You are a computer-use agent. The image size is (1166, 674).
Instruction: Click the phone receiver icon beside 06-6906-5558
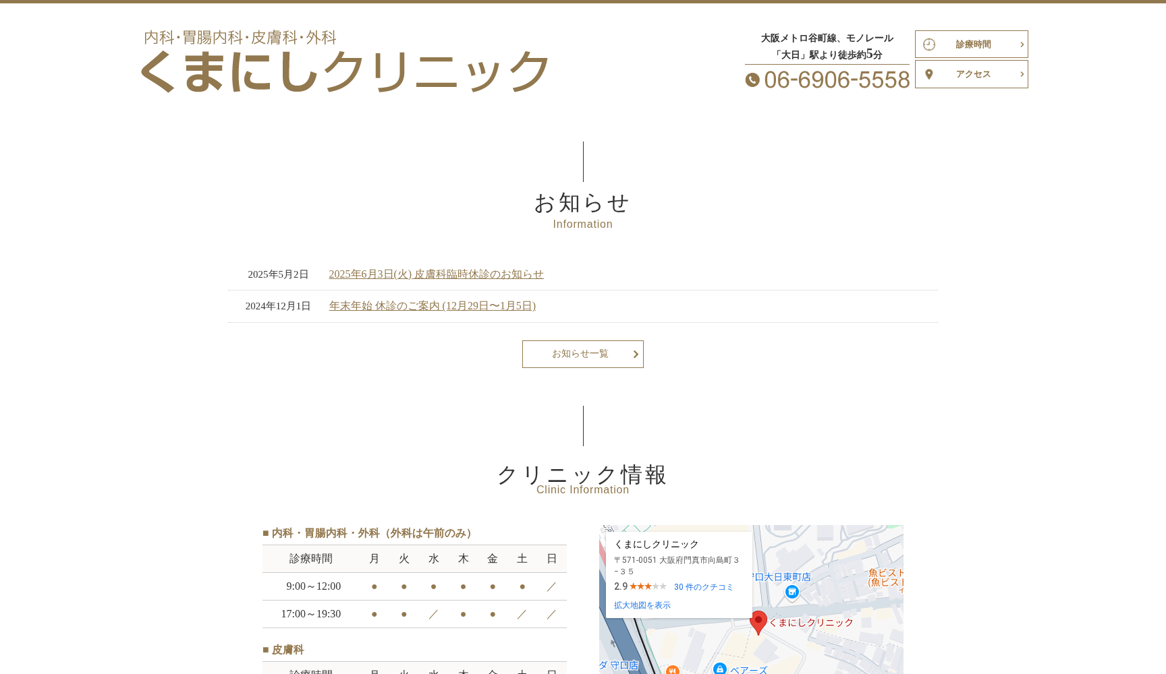(752, 80)
